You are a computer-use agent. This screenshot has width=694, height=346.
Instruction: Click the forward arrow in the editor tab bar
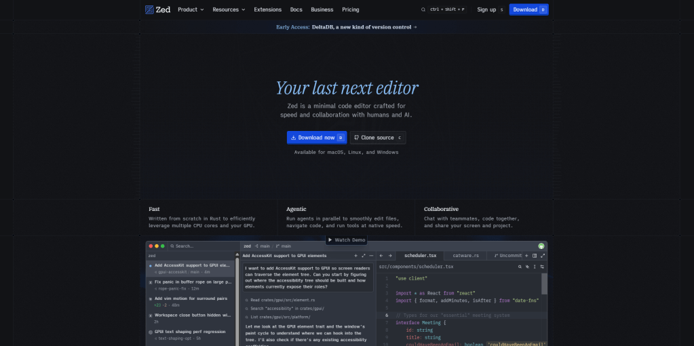[x=390, y=256]
